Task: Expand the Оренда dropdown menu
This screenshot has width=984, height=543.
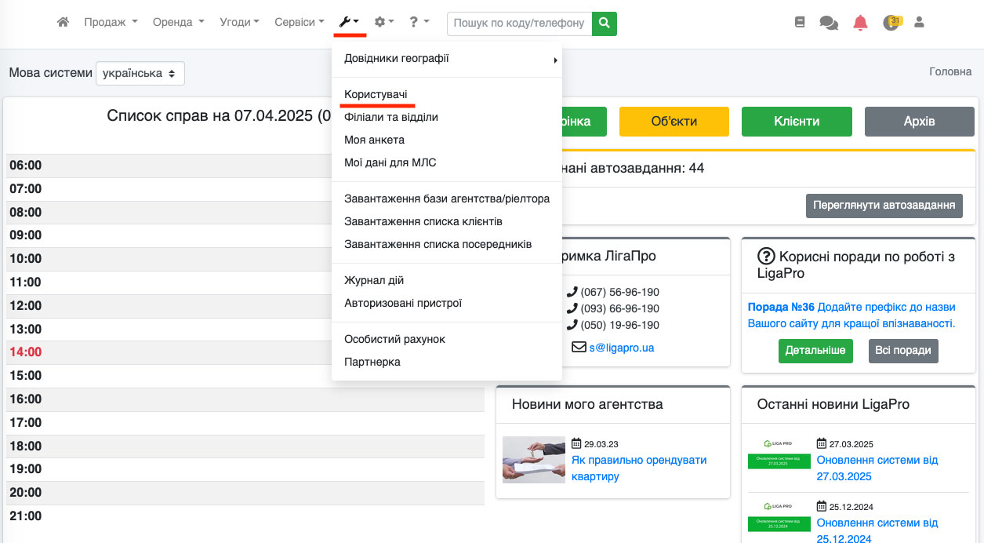Action: 178,23
